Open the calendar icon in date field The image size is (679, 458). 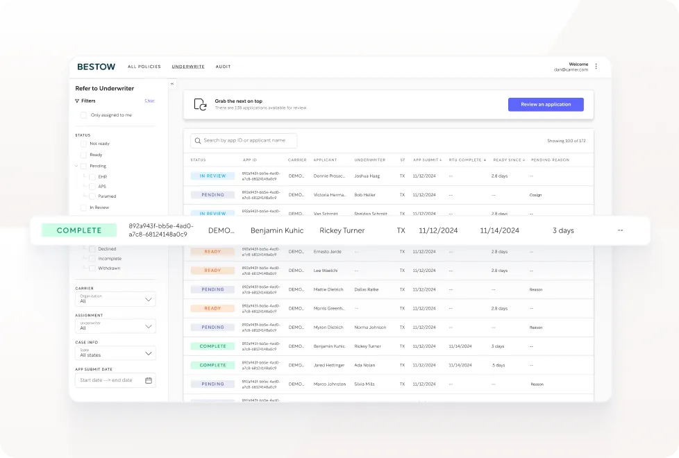pyautogui.click(x=149, y=380)
